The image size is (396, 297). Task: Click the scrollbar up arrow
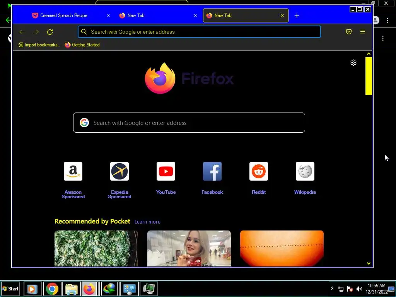coord(369,54)
